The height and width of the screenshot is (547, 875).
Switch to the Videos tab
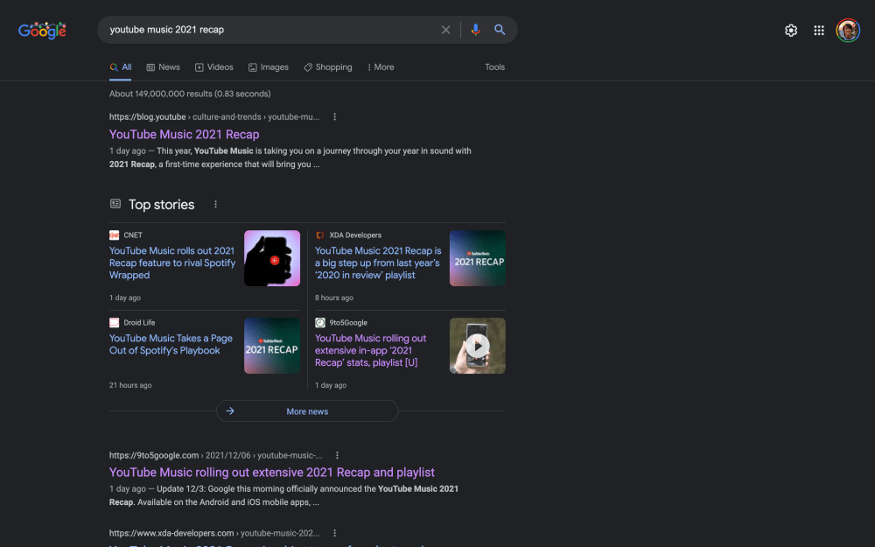[214, 67]
